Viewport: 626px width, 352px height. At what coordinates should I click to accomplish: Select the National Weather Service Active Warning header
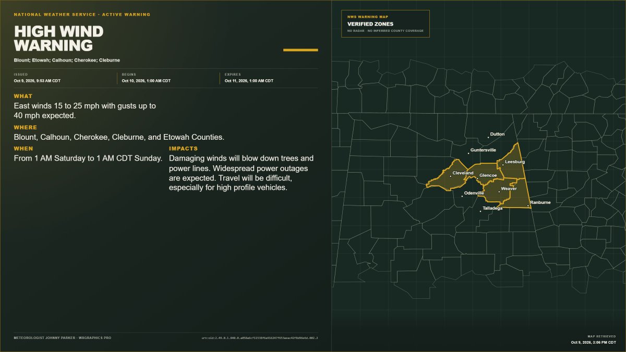(x=82, y=15)
